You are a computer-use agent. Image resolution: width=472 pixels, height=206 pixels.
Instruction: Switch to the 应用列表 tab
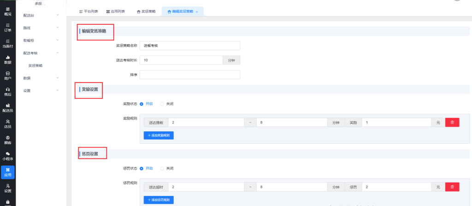coord(115,11)
